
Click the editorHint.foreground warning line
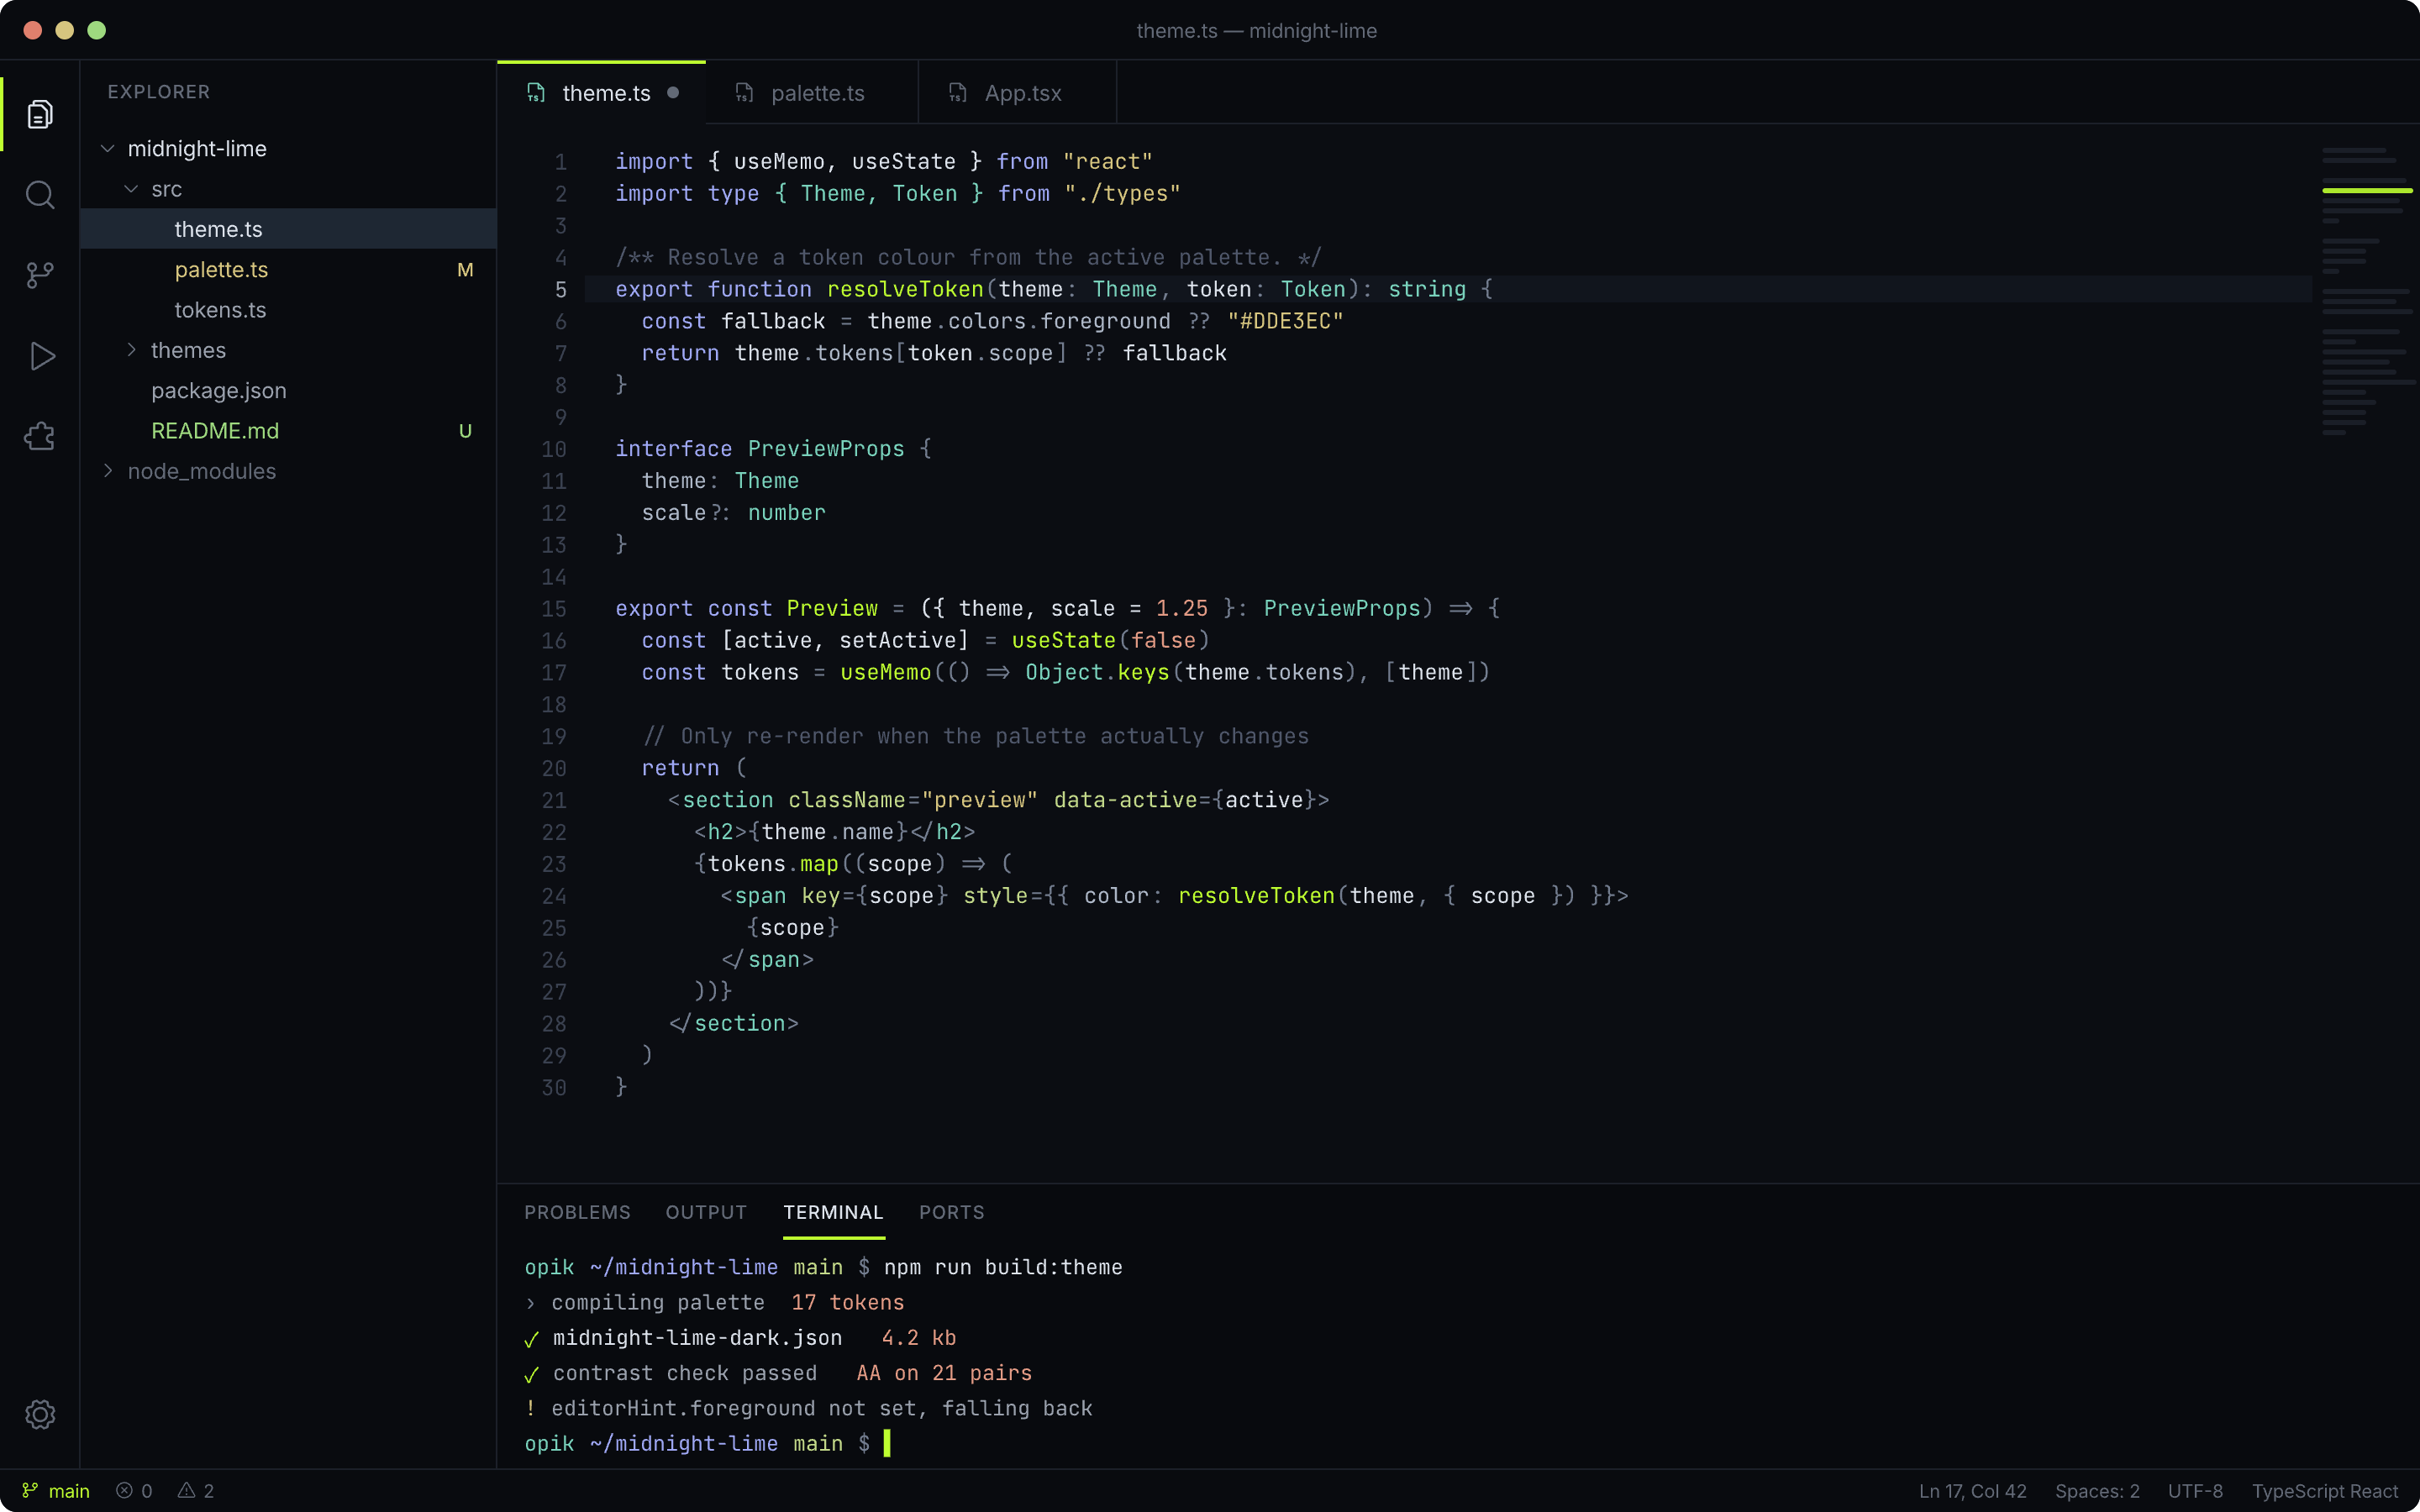click(x=809, y=1408)
